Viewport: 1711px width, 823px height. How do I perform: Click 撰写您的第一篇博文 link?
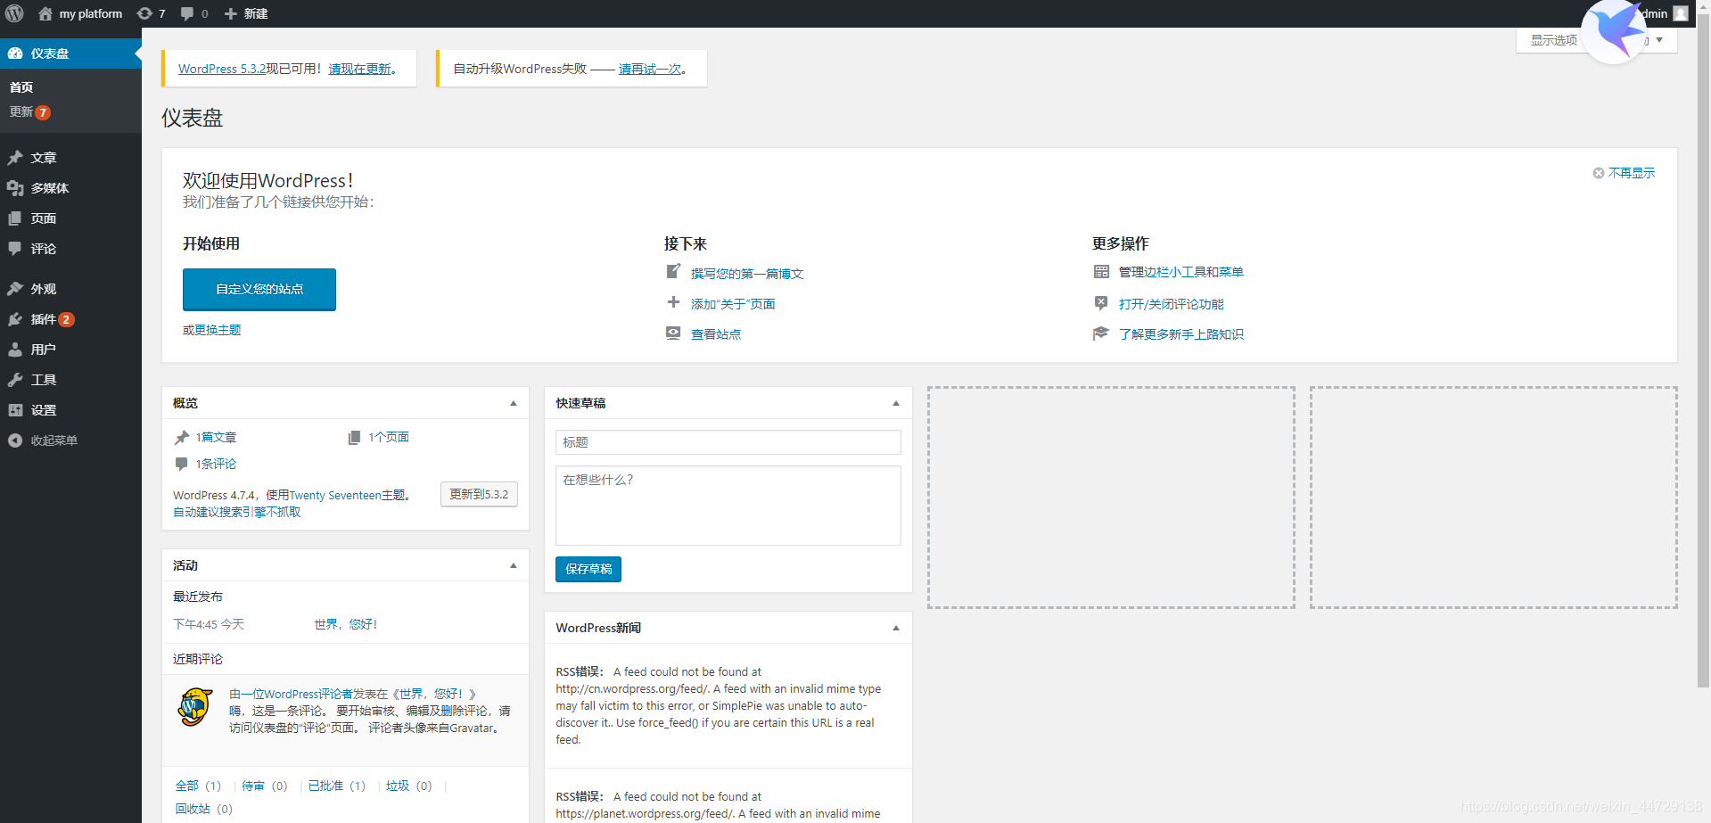point(747,274)
